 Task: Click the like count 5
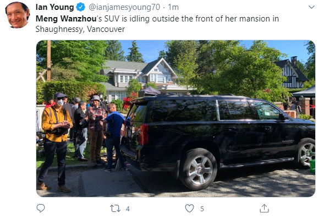coord(202,209)
